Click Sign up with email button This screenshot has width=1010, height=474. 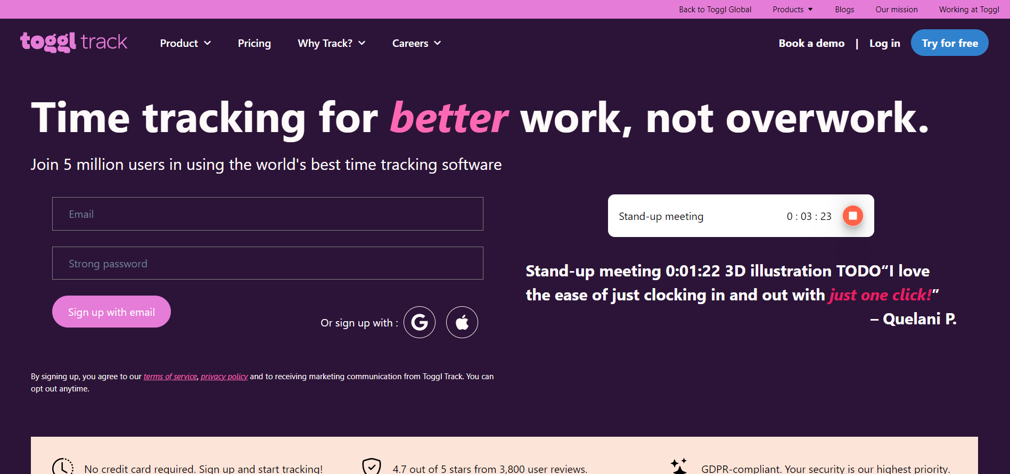click(111, 312)
